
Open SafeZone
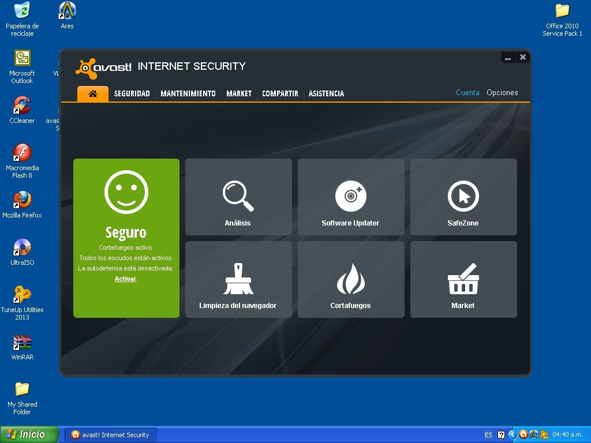pyautogui.click(x=463, y=197)
